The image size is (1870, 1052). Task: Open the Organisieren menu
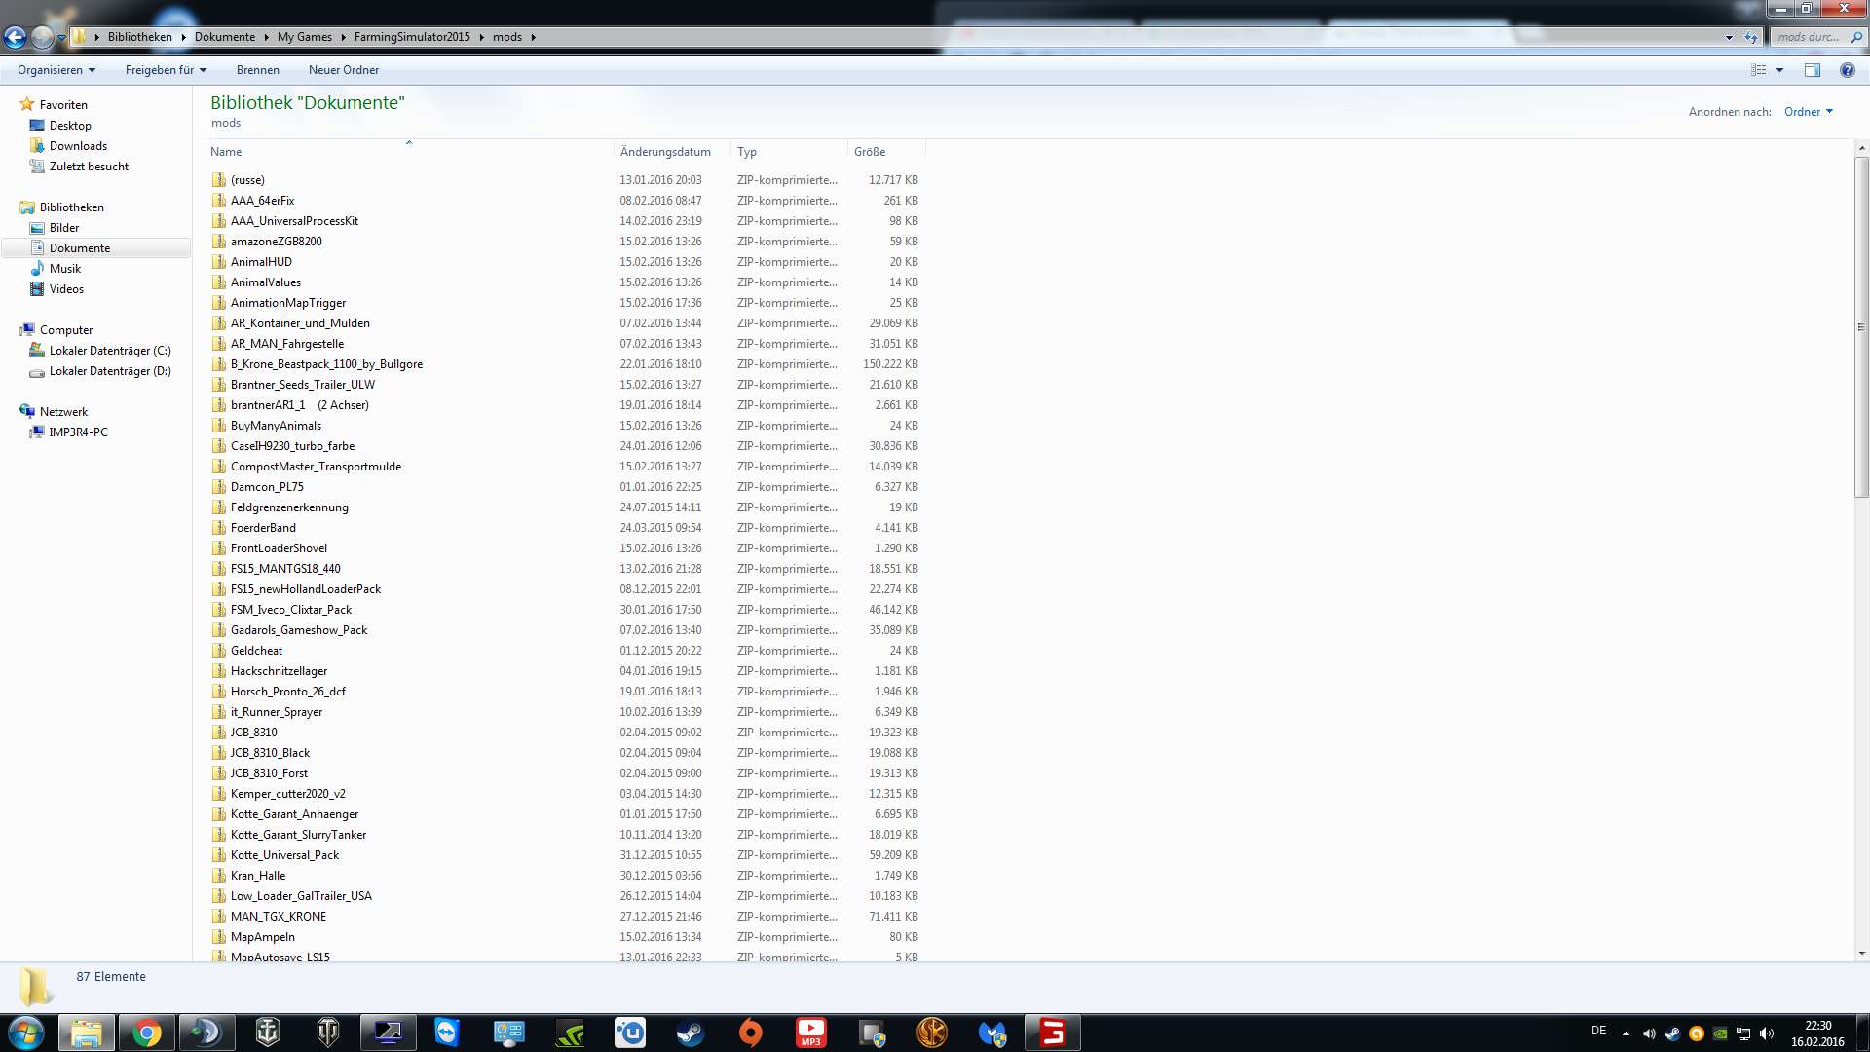pos(56,70)
